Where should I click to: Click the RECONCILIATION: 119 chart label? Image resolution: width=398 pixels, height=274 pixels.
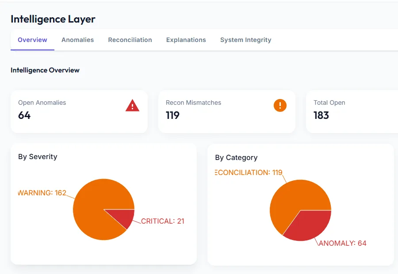249,172
